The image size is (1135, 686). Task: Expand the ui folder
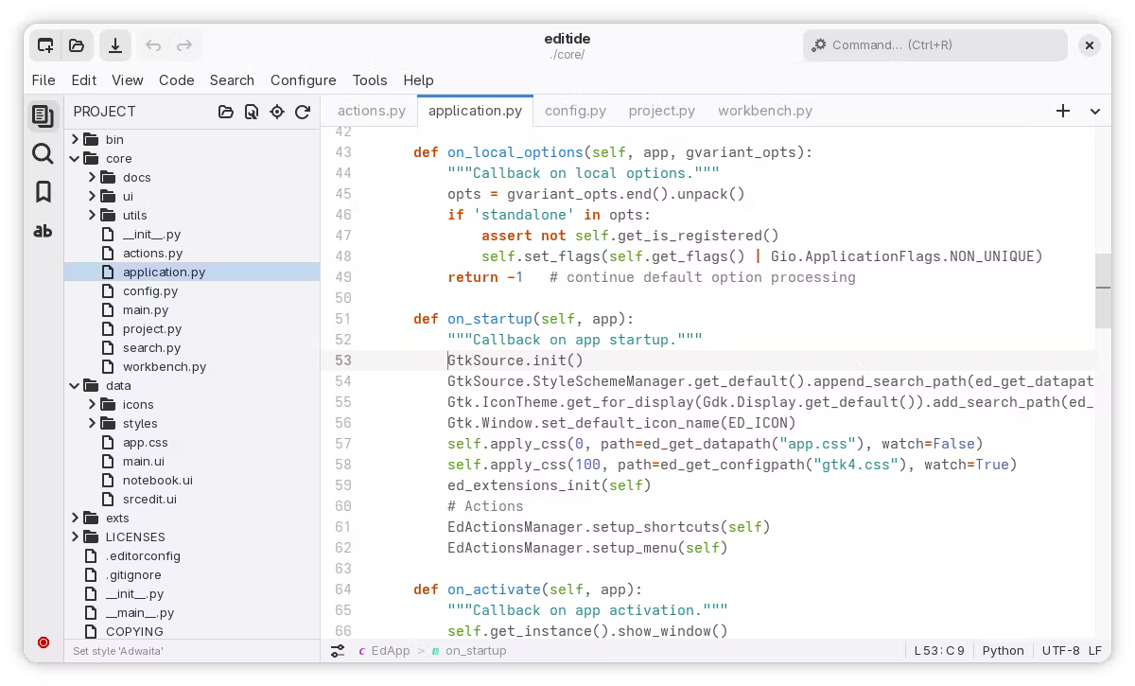tap(92, 196)
